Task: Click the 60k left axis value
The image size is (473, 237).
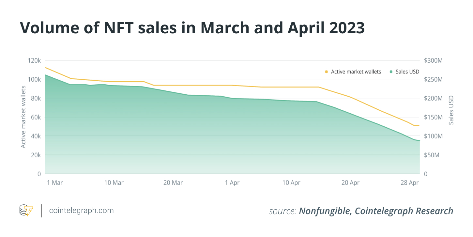Action: pyautogui.click(x=35, y=117)
